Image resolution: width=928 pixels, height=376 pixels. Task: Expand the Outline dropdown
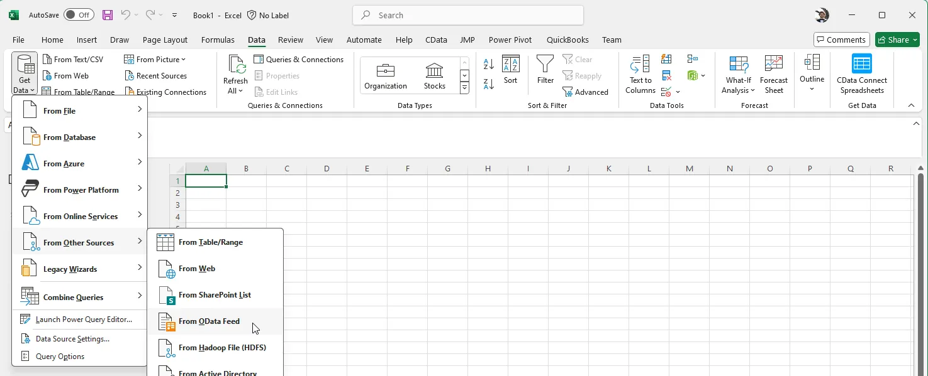tap(812, 89)
